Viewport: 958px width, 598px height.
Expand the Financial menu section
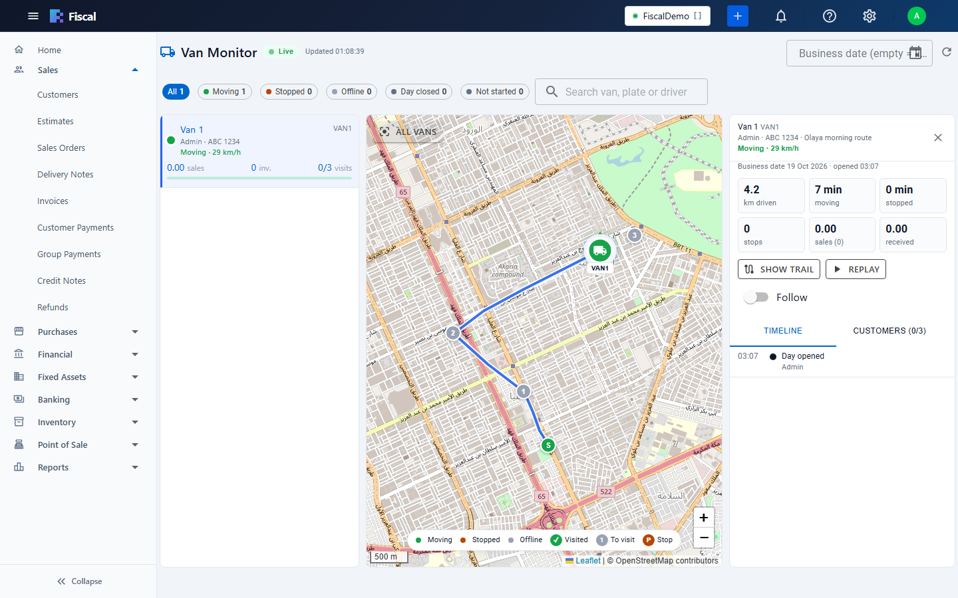coord(79,354)
